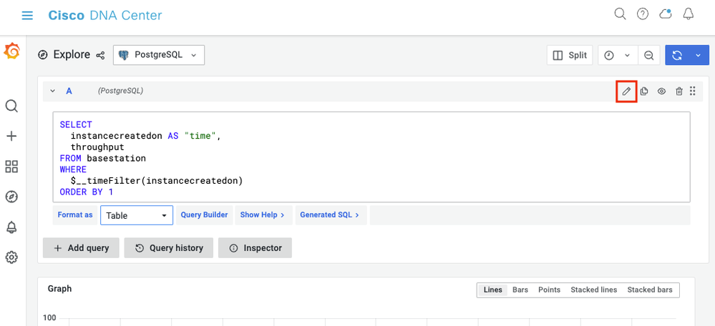Open search in the top header
Screen dimensions: 715x326
pyautogui.click(x=620, y=14)
